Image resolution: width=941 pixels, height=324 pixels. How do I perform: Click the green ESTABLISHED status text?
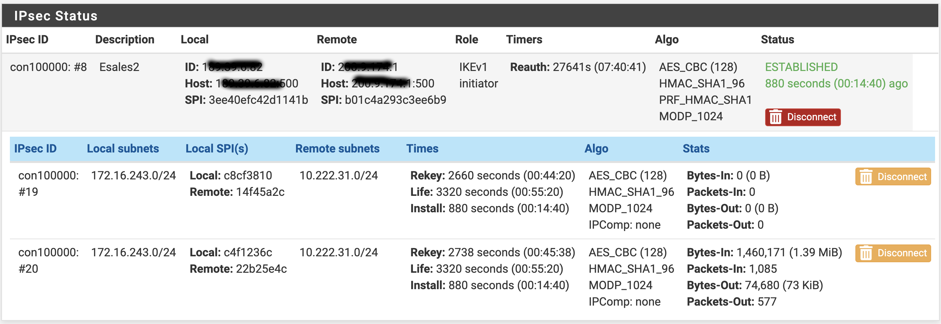pyautogui.click(x=801, y=67)
